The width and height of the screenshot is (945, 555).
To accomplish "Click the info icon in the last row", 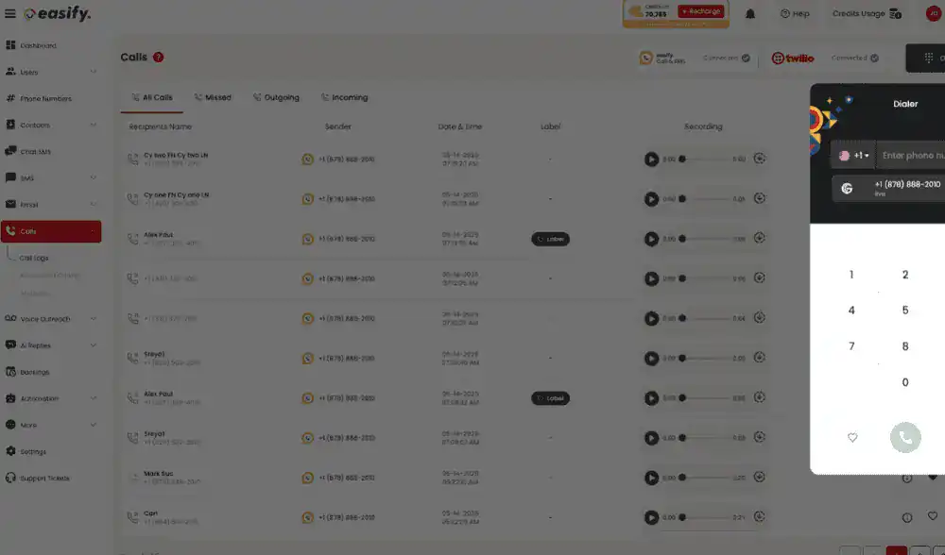I will point(907,517).
